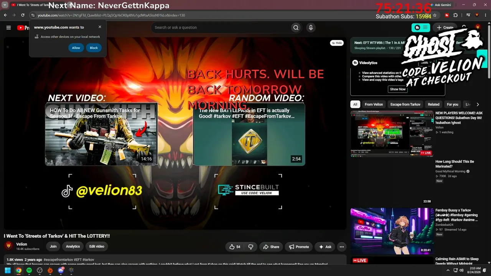Viewport: 491px width, 276px height.
Task: Click the Promote button
Action: 299,247
